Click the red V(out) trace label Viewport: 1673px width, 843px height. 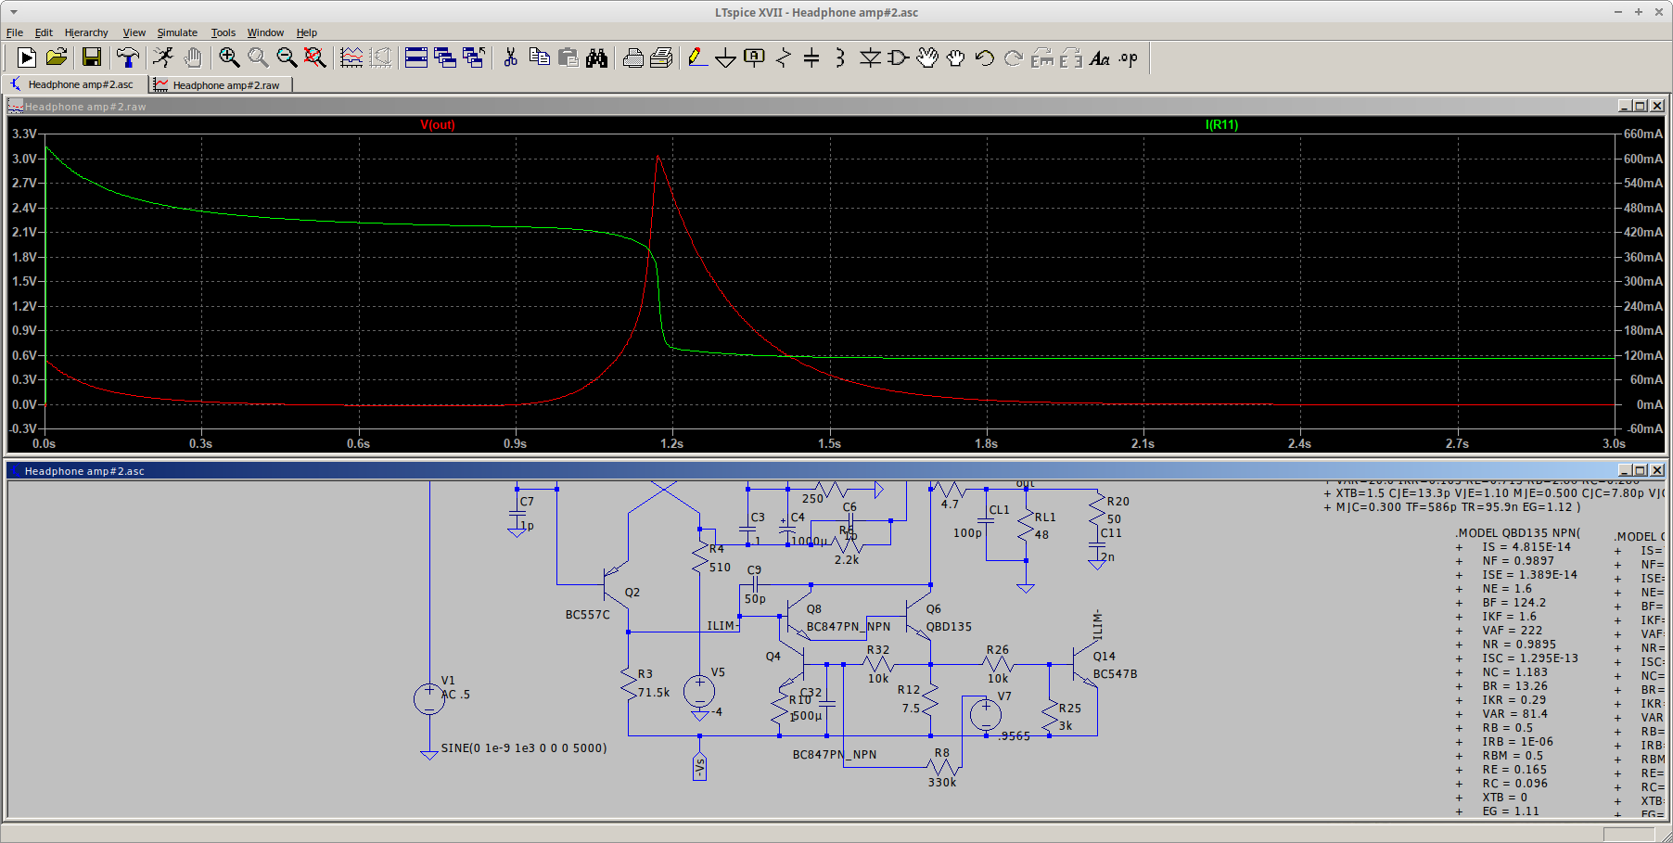point(438,124)
